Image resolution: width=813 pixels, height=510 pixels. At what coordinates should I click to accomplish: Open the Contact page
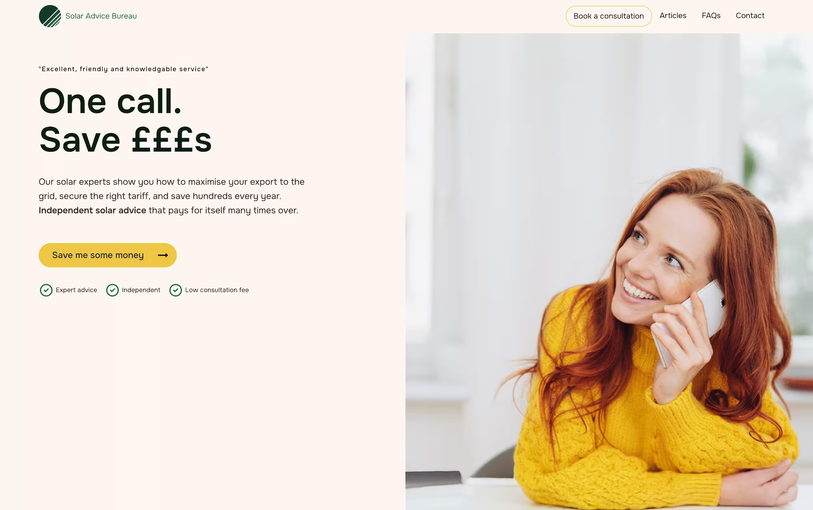(x=750, y=16)
